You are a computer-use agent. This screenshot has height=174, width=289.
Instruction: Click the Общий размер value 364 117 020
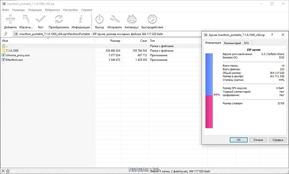277,73
